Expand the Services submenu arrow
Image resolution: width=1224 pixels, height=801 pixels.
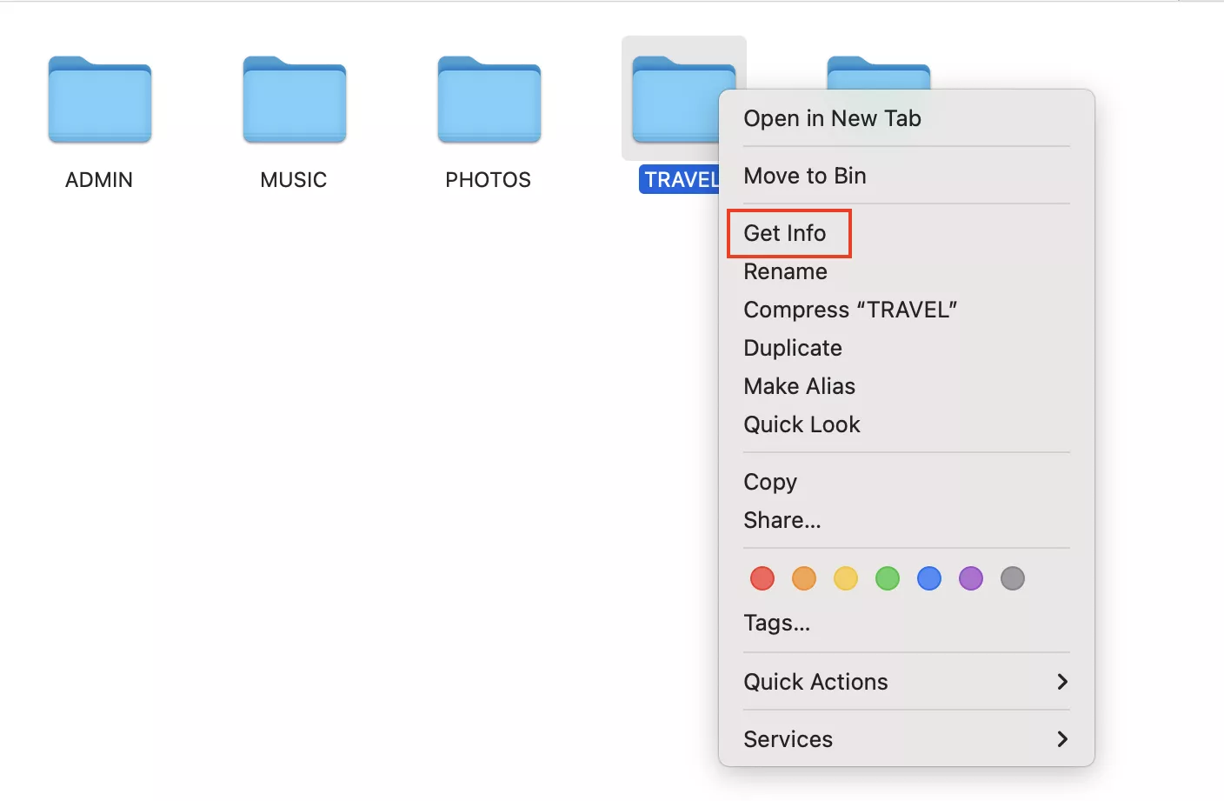[1061, 739]
